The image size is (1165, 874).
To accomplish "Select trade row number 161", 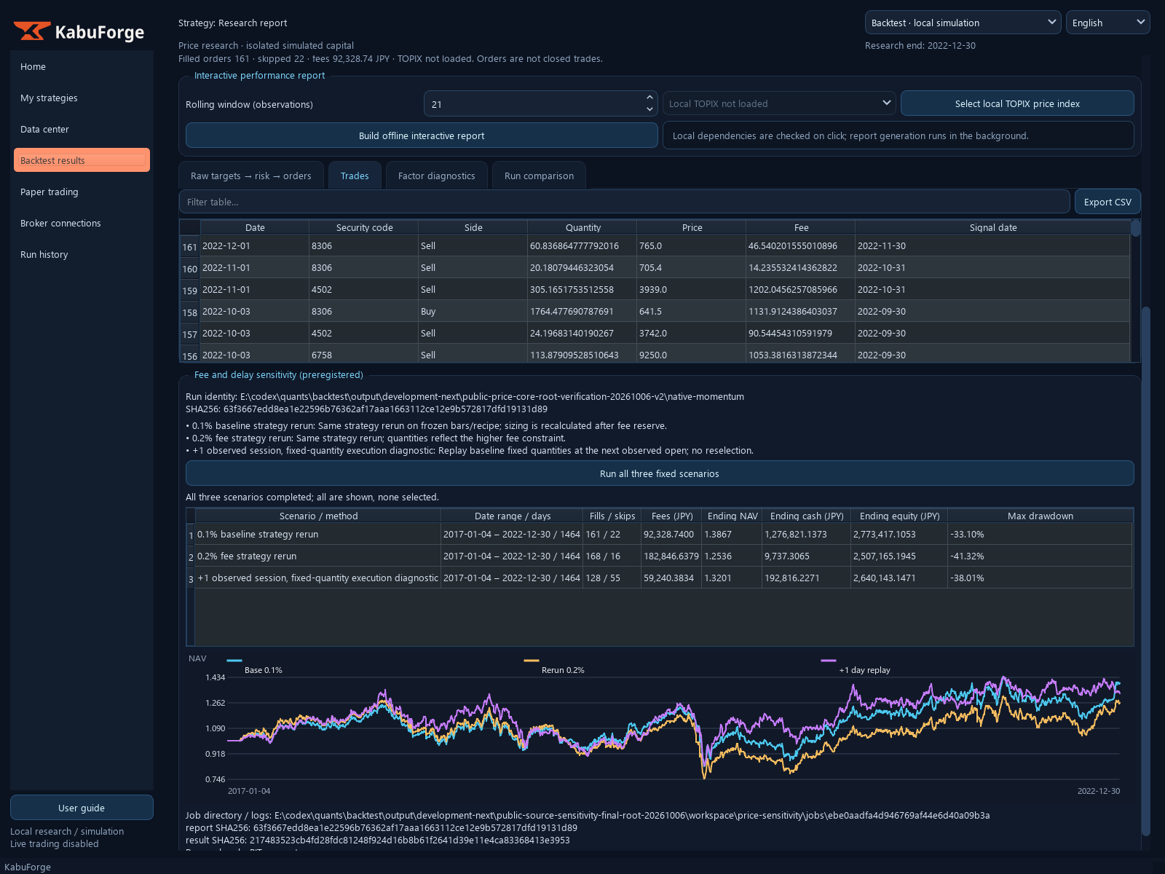I will click(190, 247).
